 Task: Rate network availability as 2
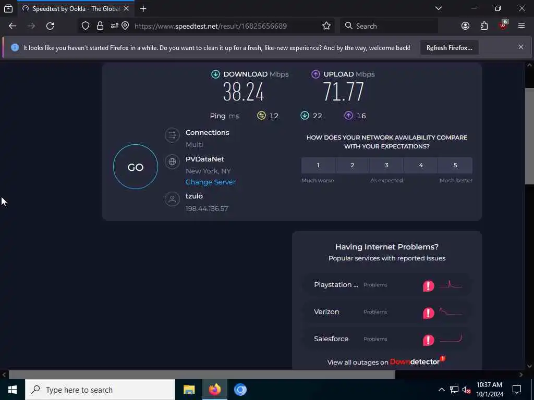click(x=353, y=165)
